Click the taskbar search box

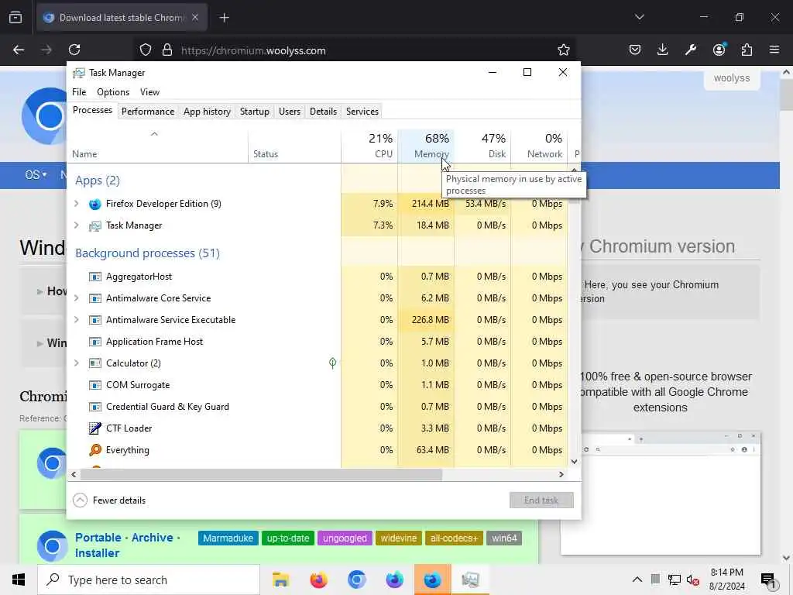[149, 580]
